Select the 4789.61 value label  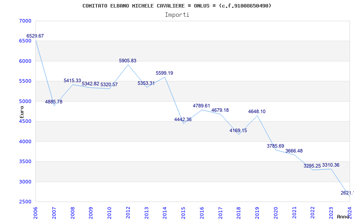pos(201,106)
